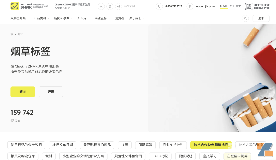
Task: Expand the 新闻和事件 dropdown menu
Action: 63,18
